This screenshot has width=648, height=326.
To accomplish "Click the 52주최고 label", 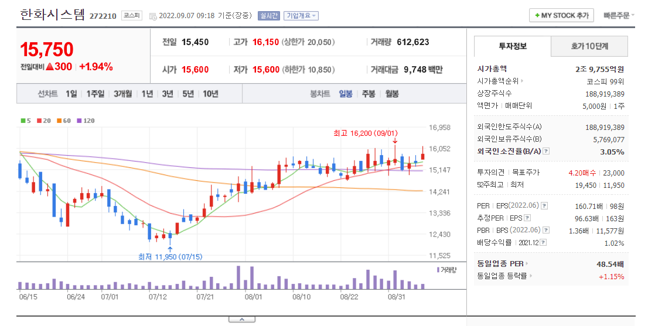I will click(x=490, y=185).
